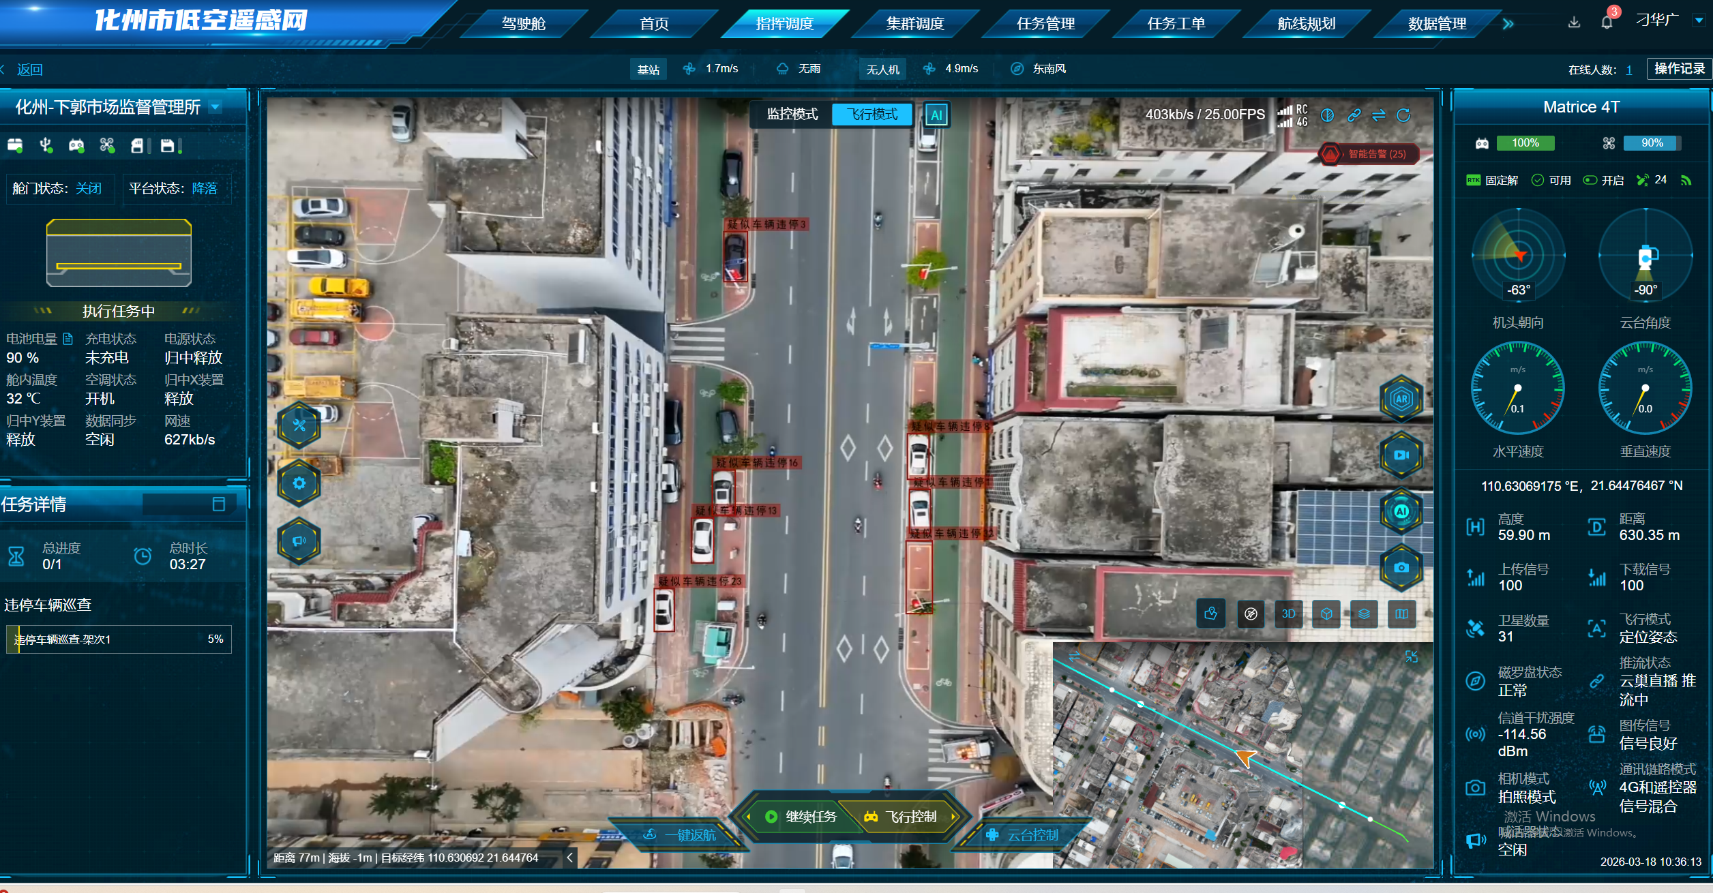This screenshot has width=1713, height=893.
Task: Open user account dropdown arrow
Action: pyautogui.click(x=1699, y=20)
